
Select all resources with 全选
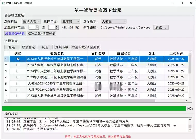(12, 47)
